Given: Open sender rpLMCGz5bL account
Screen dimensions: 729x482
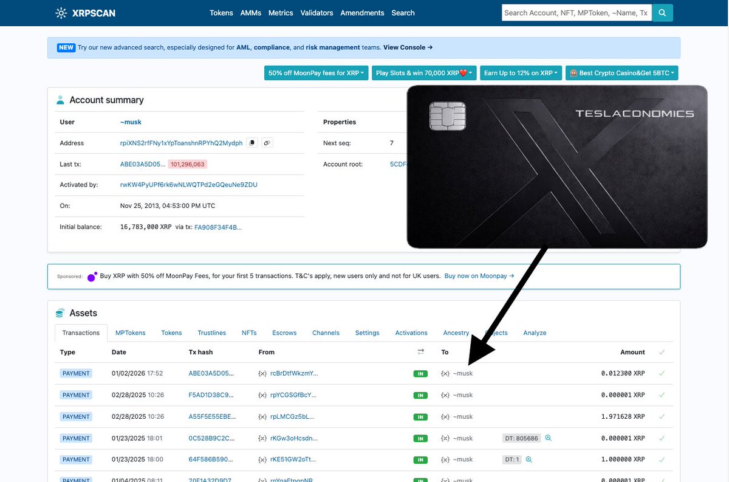Looking at the screenshot, I should 292,416.
